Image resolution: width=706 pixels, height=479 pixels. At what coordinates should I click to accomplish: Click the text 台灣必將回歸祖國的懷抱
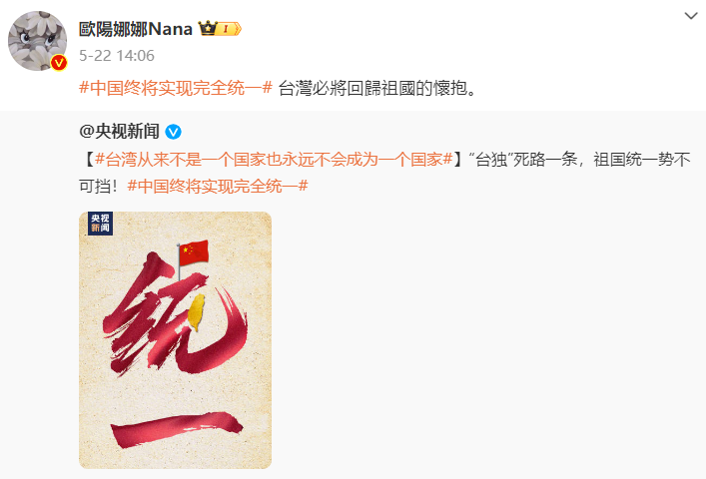372,88
